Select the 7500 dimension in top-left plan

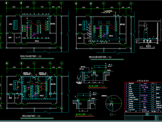click(42, 7)
